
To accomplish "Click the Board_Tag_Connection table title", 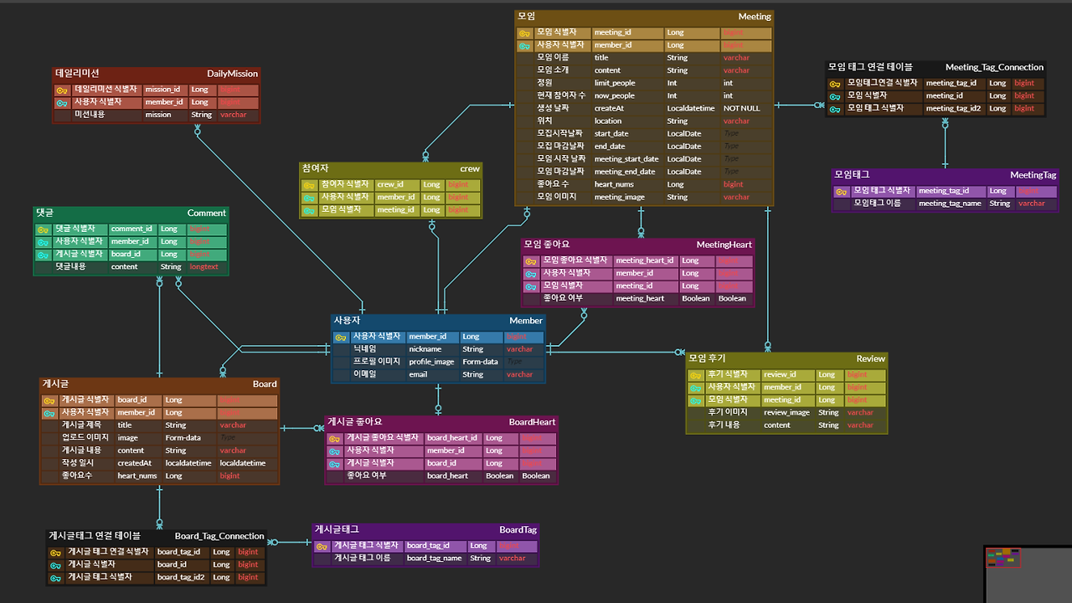I will point(219,537).
